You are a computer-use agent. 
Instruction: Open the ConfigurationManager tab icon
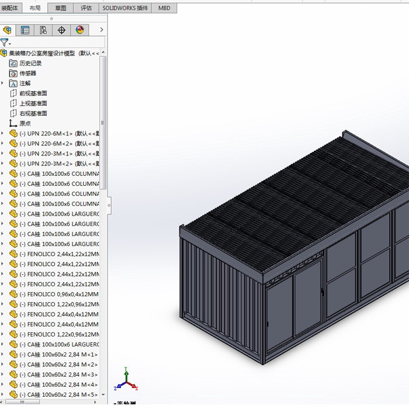[x=43, y=30]
